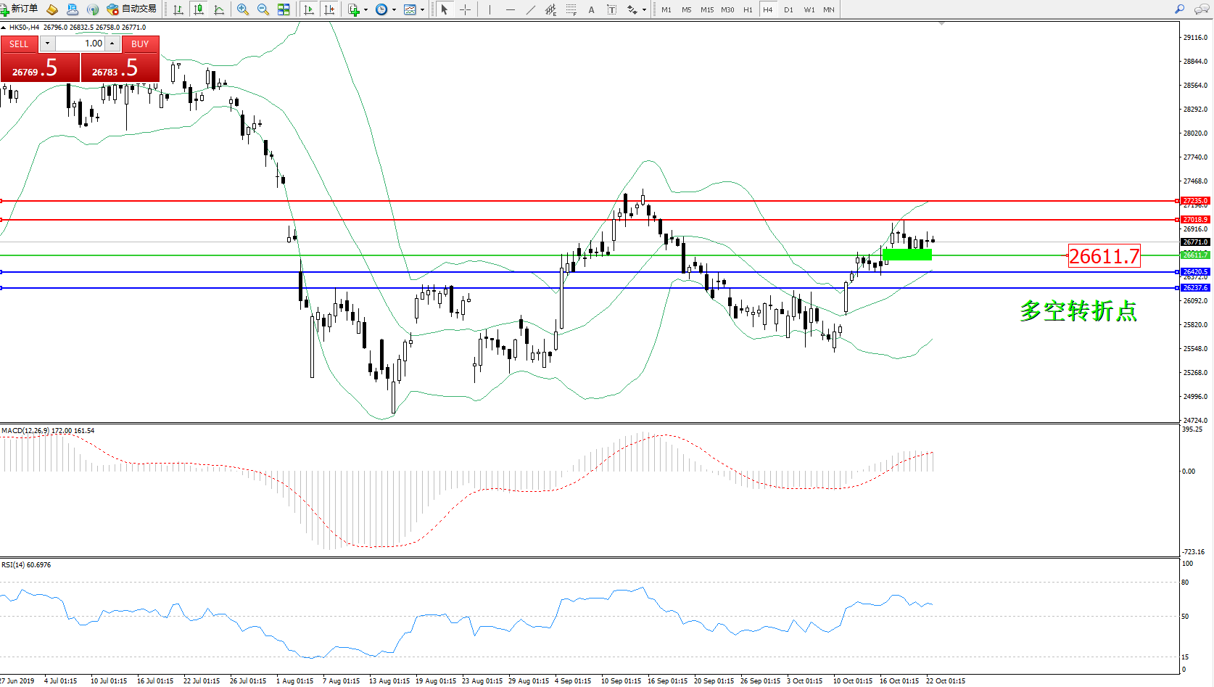
Task: Expand the periodicity clock dropdown arrow
Action: tap(394, 10)
